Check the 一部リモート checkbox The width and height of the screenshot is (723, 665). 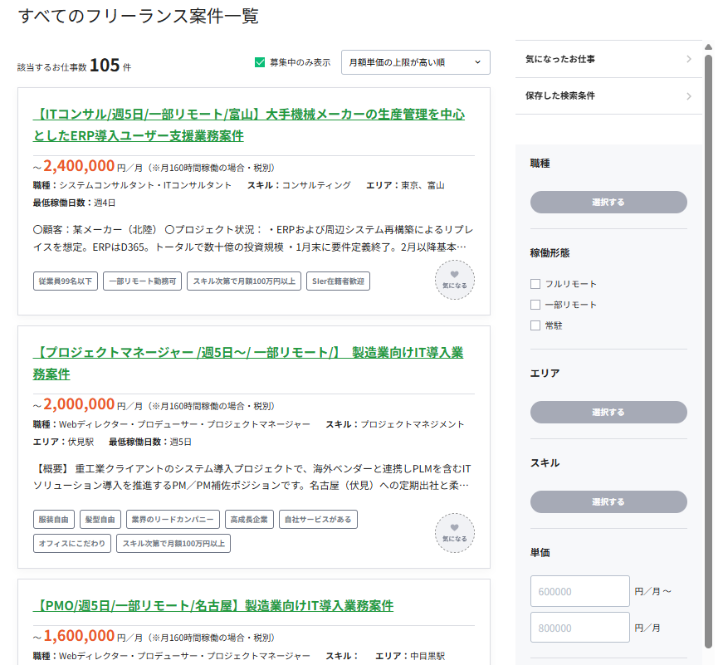[x=535, y=306]
